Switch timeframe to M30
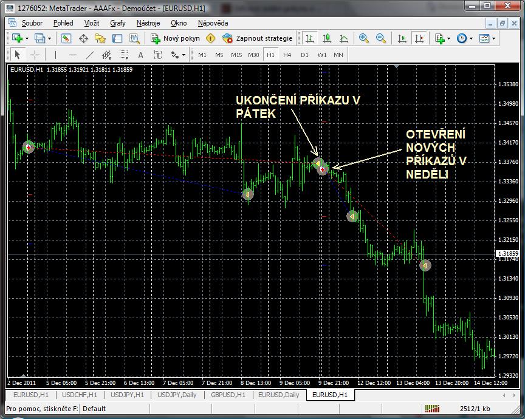This screenshot has width=525, height=419. click(x=253, y=55)
